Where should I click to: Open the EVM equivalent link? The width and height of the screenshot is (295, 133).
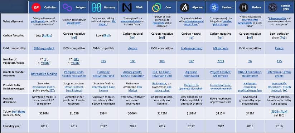pos(44,48)
